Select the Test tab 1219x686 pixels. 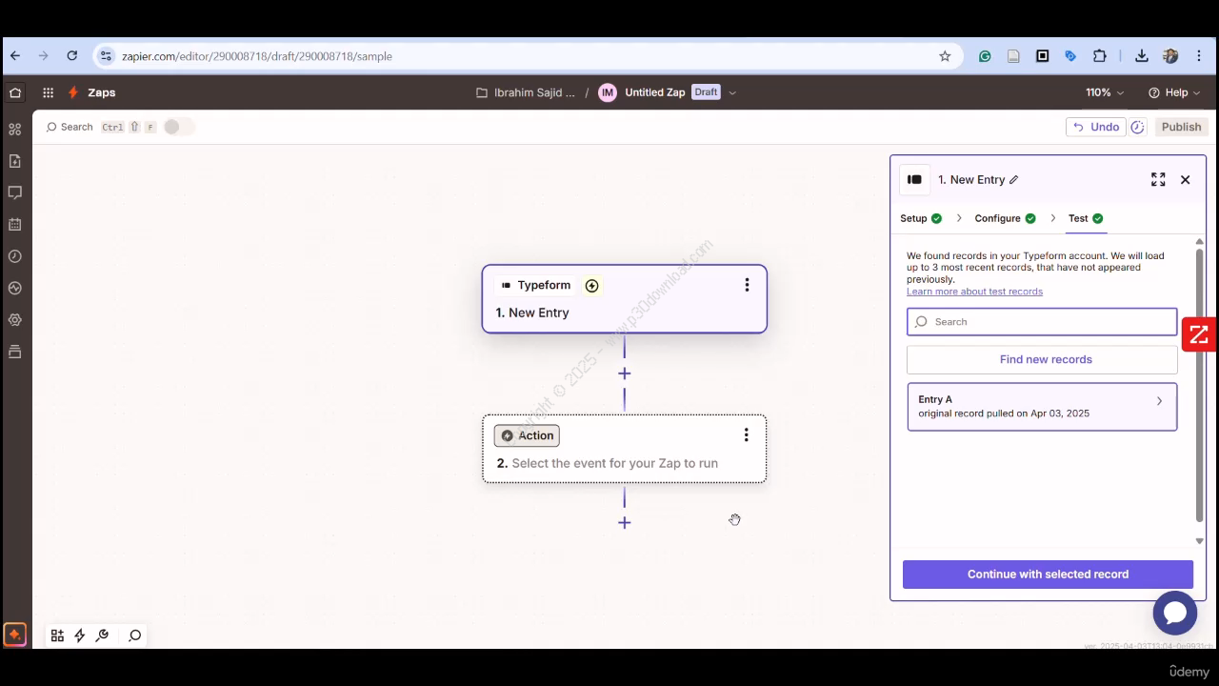(1086, 218)
